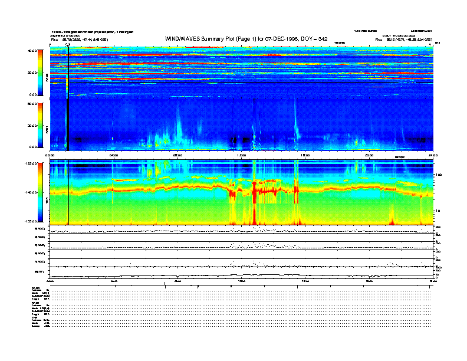
Task: Click the red spot near 21:30 at TNR panel bottom
Action: coord(392,221)
